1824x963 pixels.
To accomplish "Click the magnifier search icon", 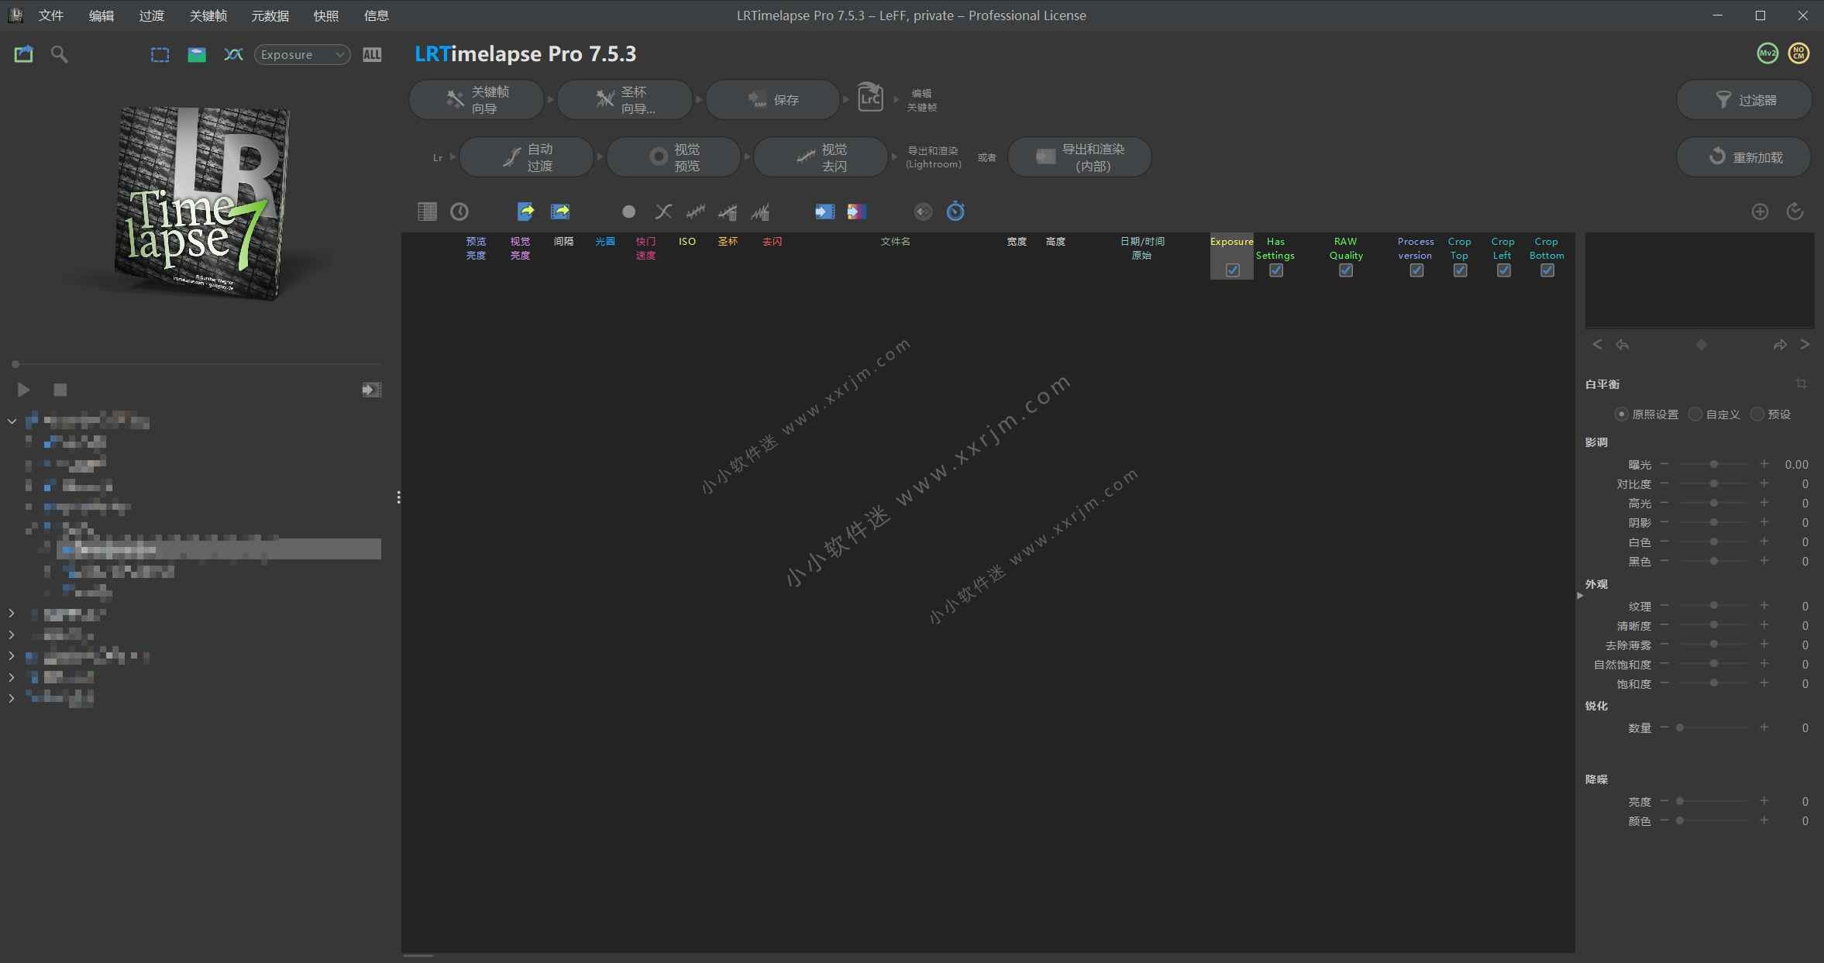I will coord(60,54).
